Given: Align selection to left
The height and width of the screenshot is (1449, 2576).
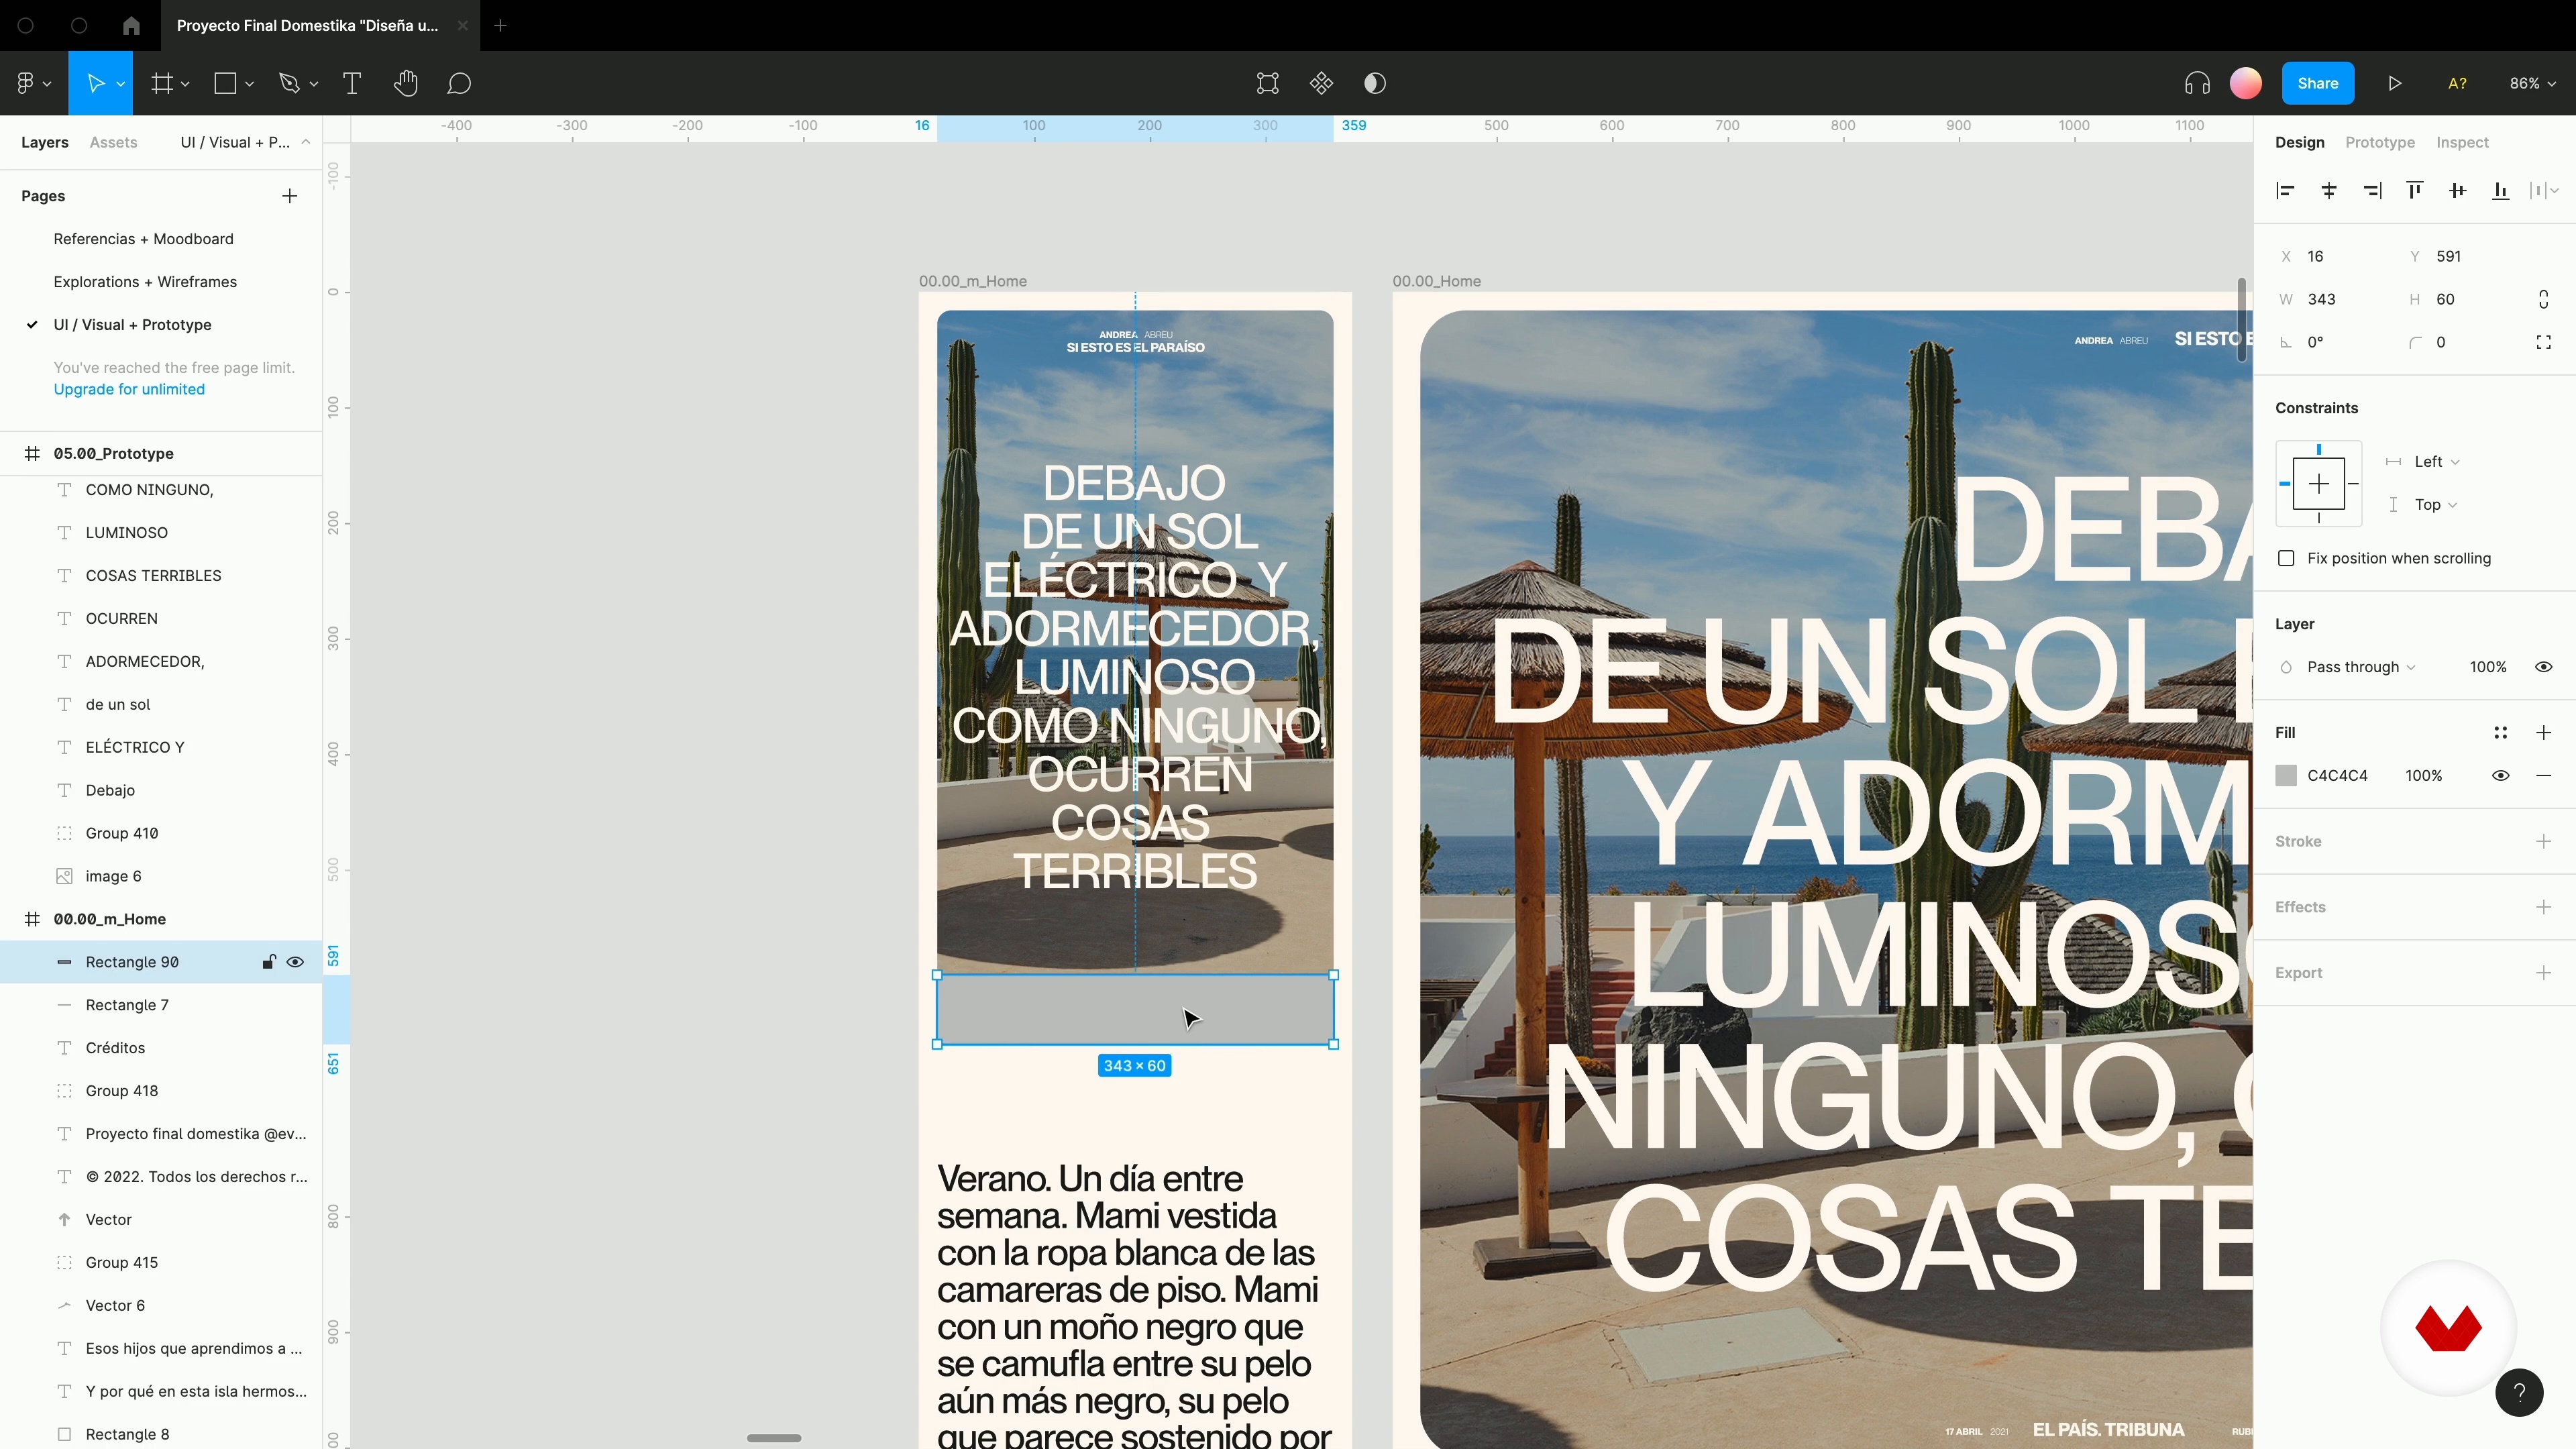Looking at the screenshot, I should 2285,190.
